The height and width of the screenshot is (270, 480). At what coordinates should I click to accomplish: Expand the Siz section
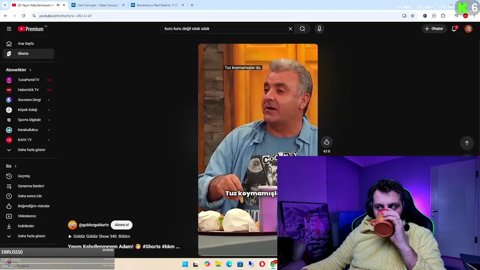point(11,166)
